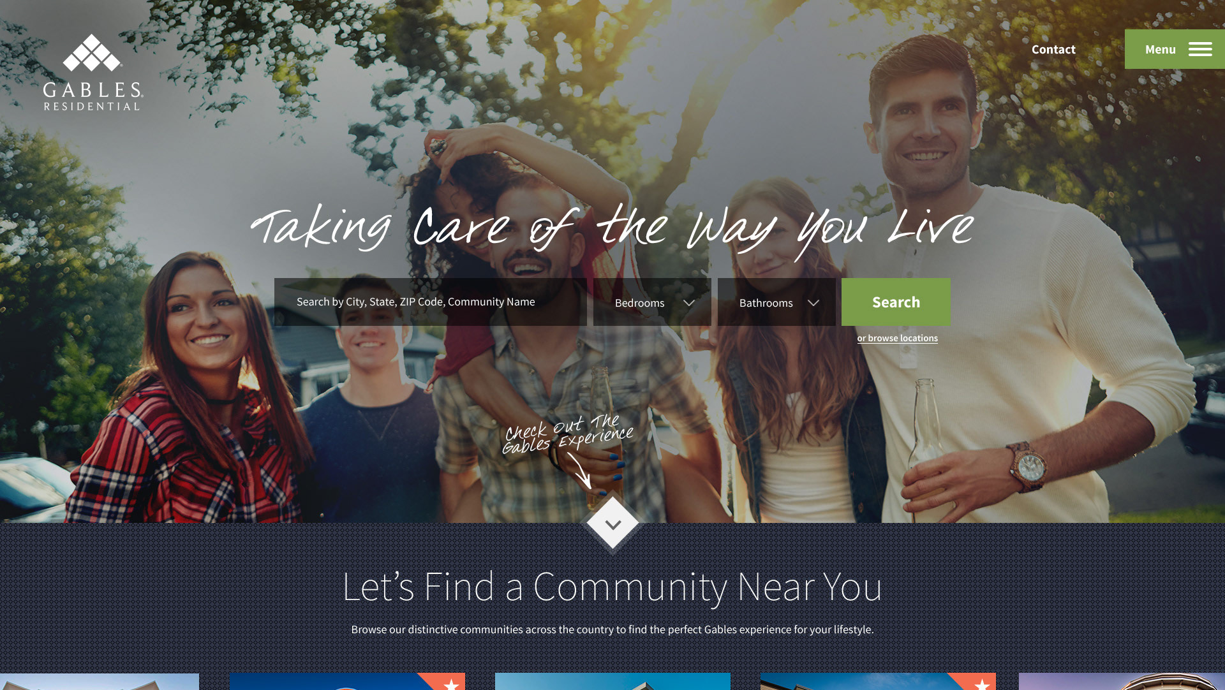Image resolution: width=1225 pixels, height=690 pixels.
Task: Open the Bedrooms dropdown
Action: [652, 302]
